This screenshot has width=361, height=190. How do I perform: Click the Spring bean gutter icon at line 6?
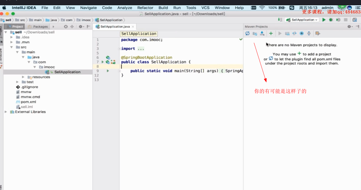[108, 58]
